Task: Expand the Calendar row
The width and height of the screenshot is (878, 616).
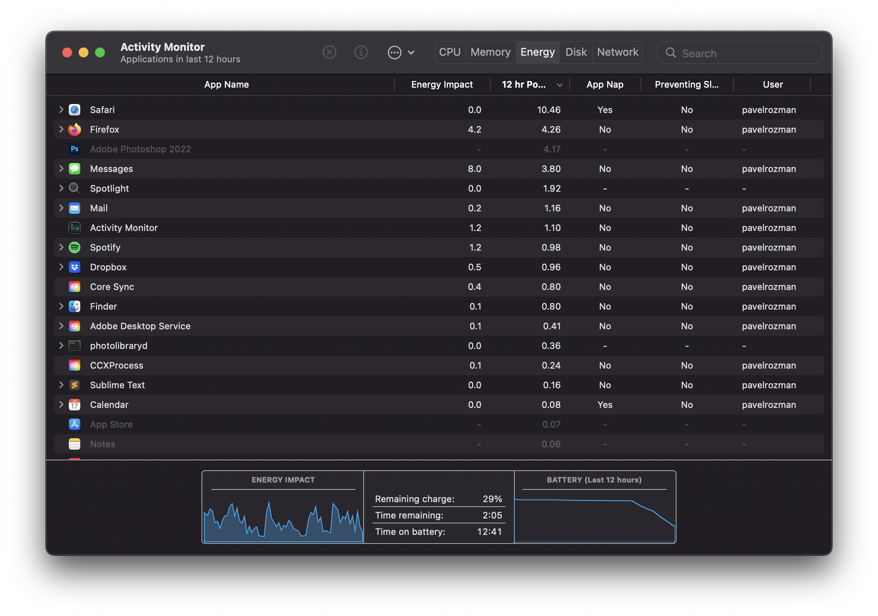Action: coord(61,404)
